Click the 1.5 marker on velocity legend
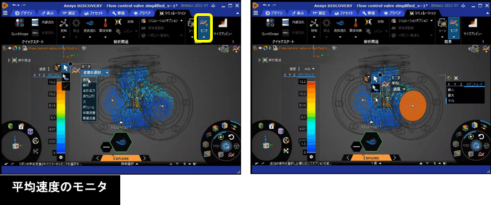This screenshot has width=491, height=205. [x=303, y=144]
